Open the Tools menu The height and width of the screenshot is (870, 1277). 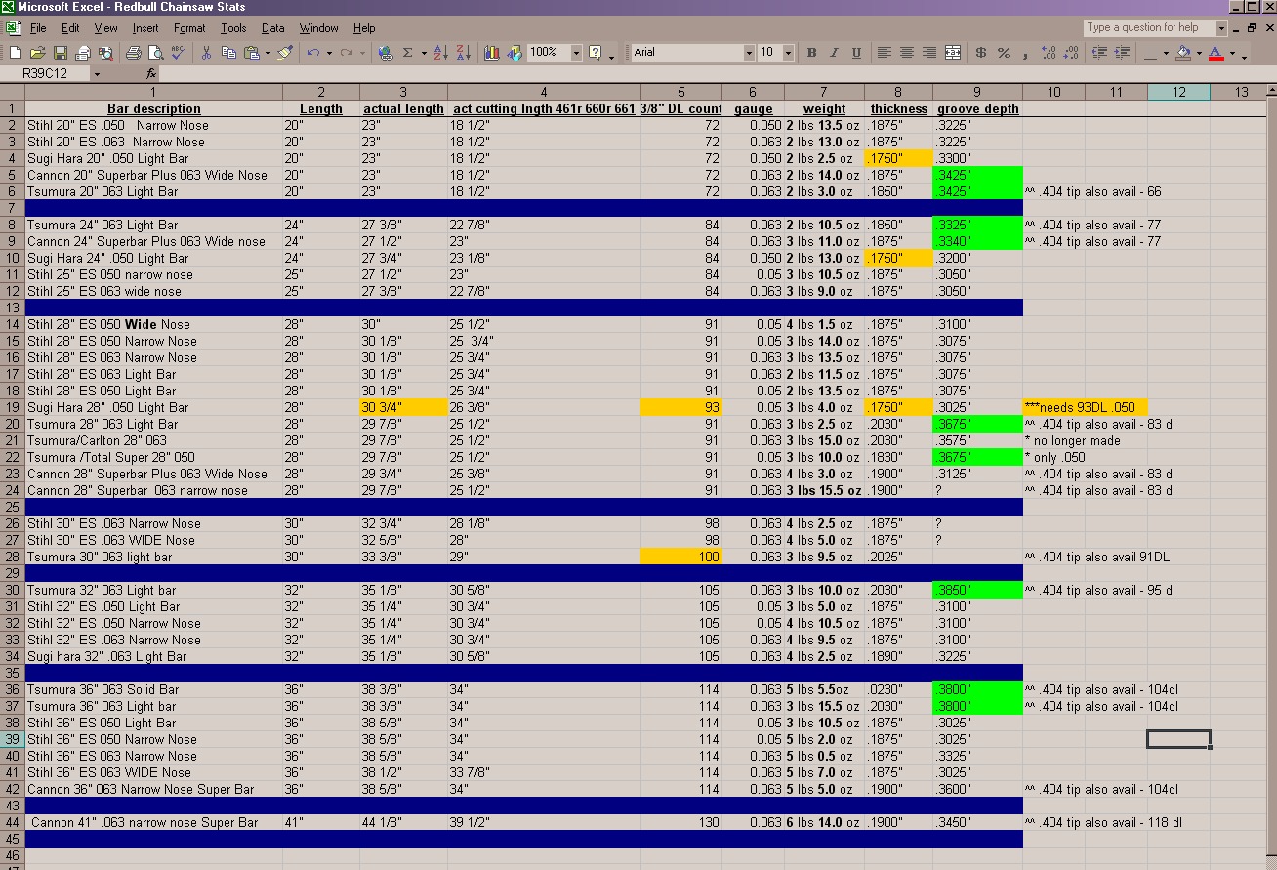(x=233, y=28)
